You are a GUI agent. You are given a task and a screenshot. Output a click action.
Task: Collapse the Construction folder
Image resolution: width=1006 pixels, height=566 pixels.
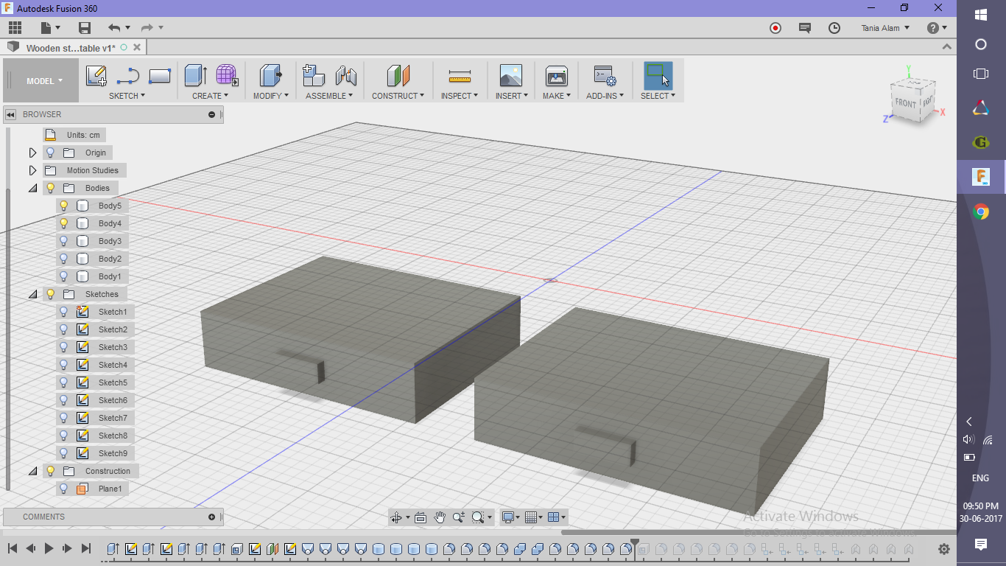point(32,471)
